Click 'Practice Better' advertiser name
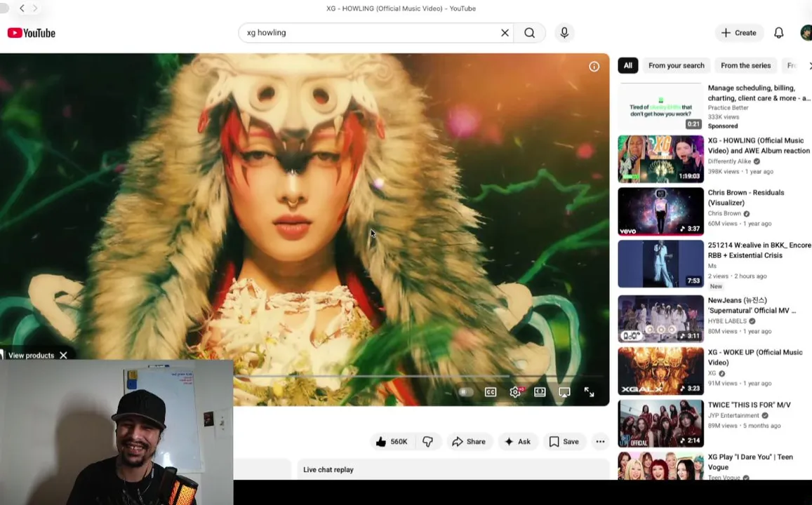Viewport: 812px width, 505px height. coord(728,107)
